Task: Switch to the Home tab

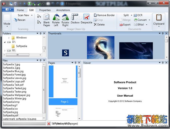Action: tap(20, 10)
